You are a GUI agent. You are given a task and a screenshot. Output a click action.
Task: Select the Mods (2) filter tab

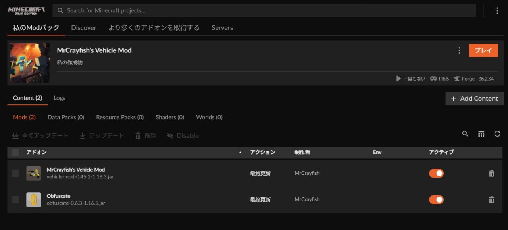point(24,117)
